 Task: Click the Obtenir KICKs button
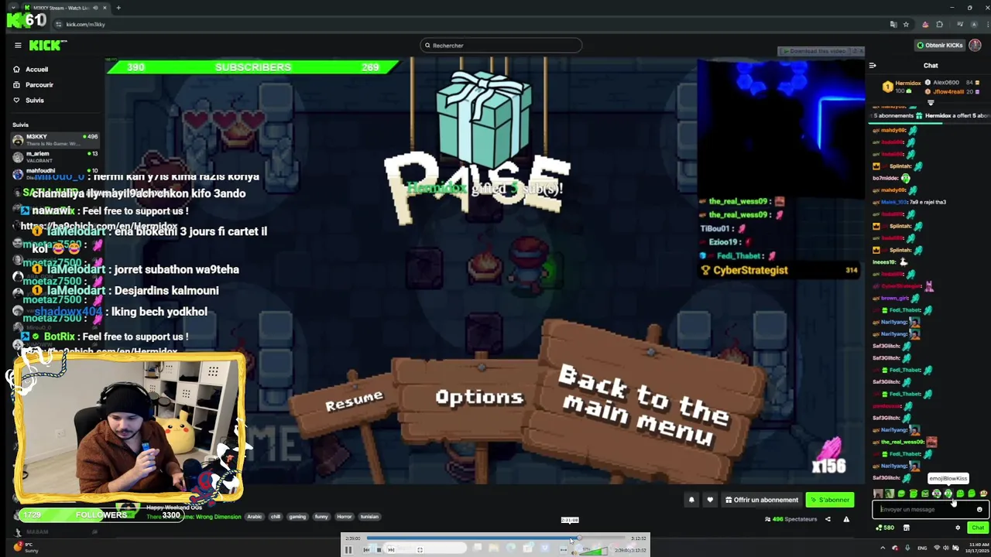[940, 45]
